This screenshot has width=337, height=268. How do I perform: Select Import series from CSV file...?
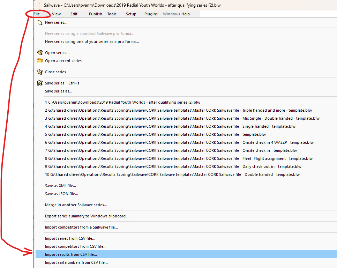click(70, 239)
